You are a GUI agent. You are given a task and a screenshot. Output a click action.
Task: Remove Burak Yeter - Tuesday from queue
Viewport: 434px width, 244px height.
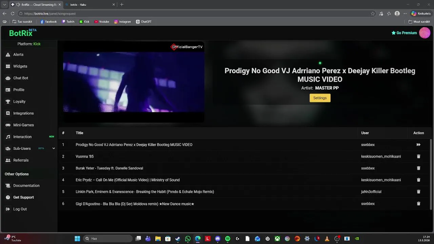tap(418, 168)
